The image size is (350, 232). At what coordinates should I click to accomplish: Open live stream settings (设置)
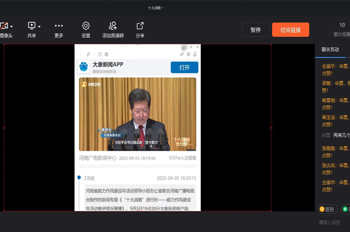click(x=86, y=26)
